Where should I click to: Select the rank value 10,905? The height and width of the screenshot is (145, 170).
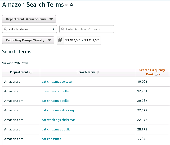click(142, 82)
